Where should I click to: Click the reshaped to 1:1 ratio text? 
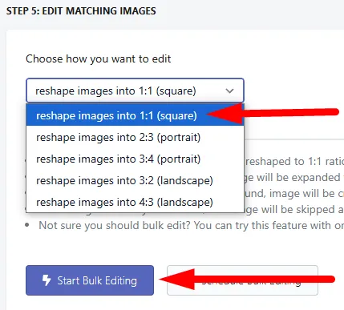pos(294,162)
